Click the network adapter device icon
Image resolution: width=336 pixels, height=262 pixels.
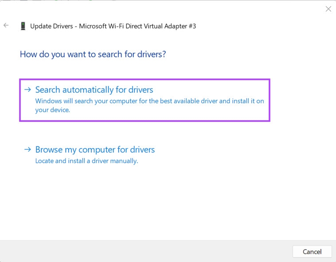tap(23, 26)
